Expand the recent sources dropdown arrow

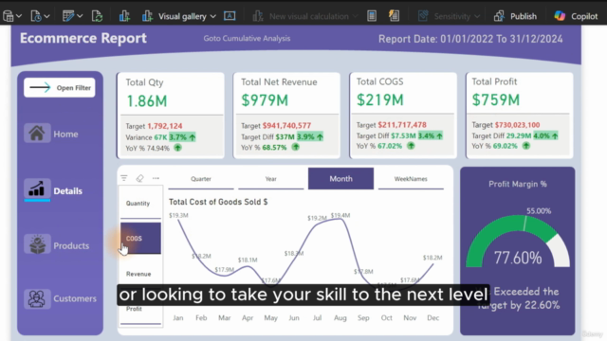tap(46, 16)
